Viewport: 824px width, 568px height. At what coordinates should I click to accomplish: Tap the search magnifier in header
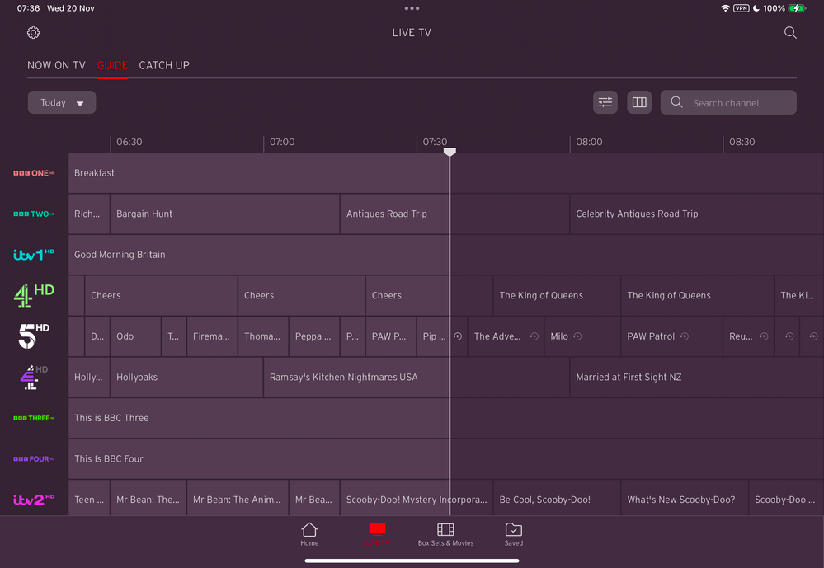(x=790, y=33)
